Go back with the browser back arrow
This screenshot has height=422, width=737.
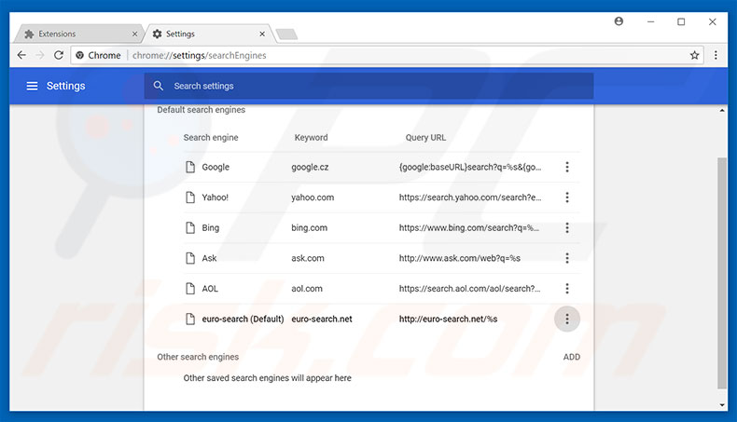pos(21,55)
